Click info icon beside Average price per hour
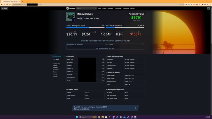The image size is (212, 119). click(95, 32)
